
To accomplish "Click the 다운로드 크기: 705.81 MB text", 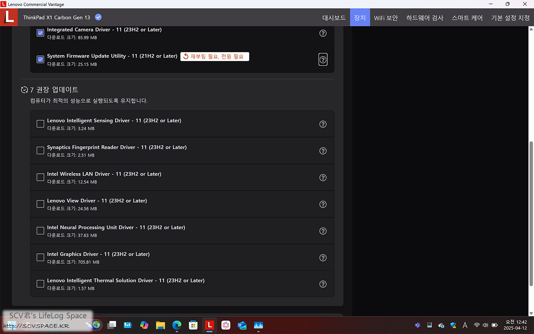I will (x=73, y=262).
